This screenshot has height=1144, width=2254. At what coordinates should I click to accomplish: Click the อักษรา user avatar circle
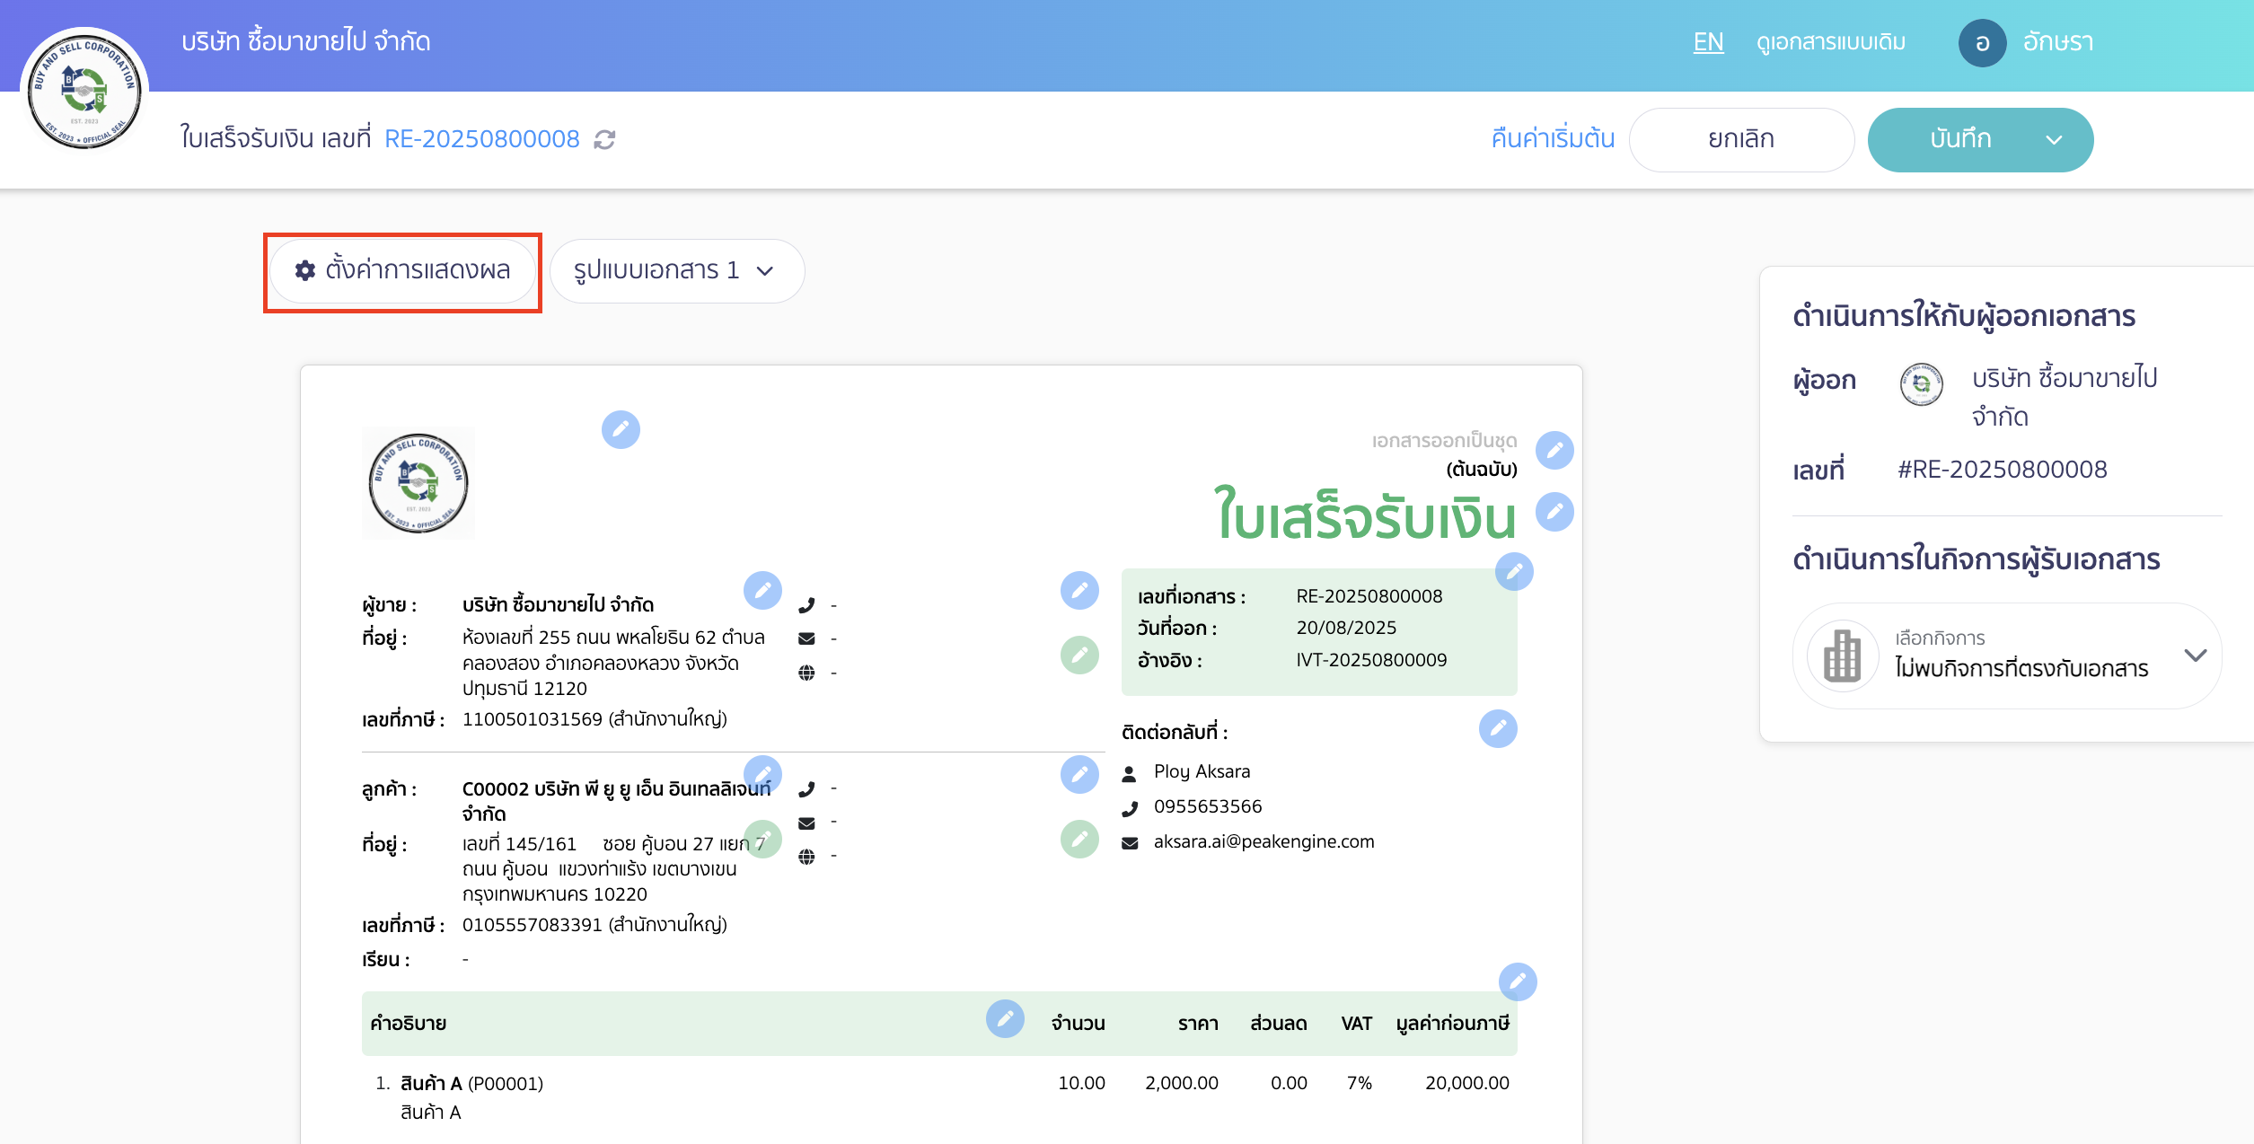pos(1983,41)
